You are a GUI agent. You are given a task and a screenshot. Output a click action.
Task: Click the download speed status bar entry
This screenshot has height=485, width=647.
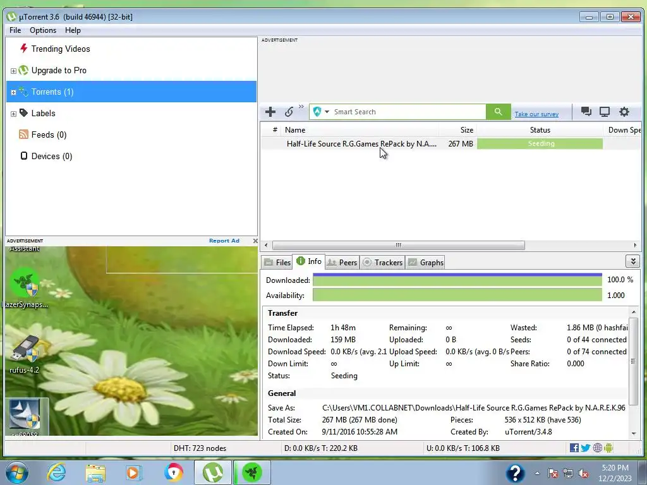[321, 448]
